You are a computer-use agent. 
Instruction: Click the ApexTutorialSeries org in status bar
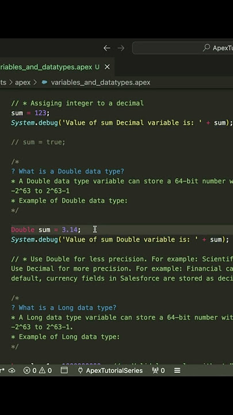click(x=114, y=371)
